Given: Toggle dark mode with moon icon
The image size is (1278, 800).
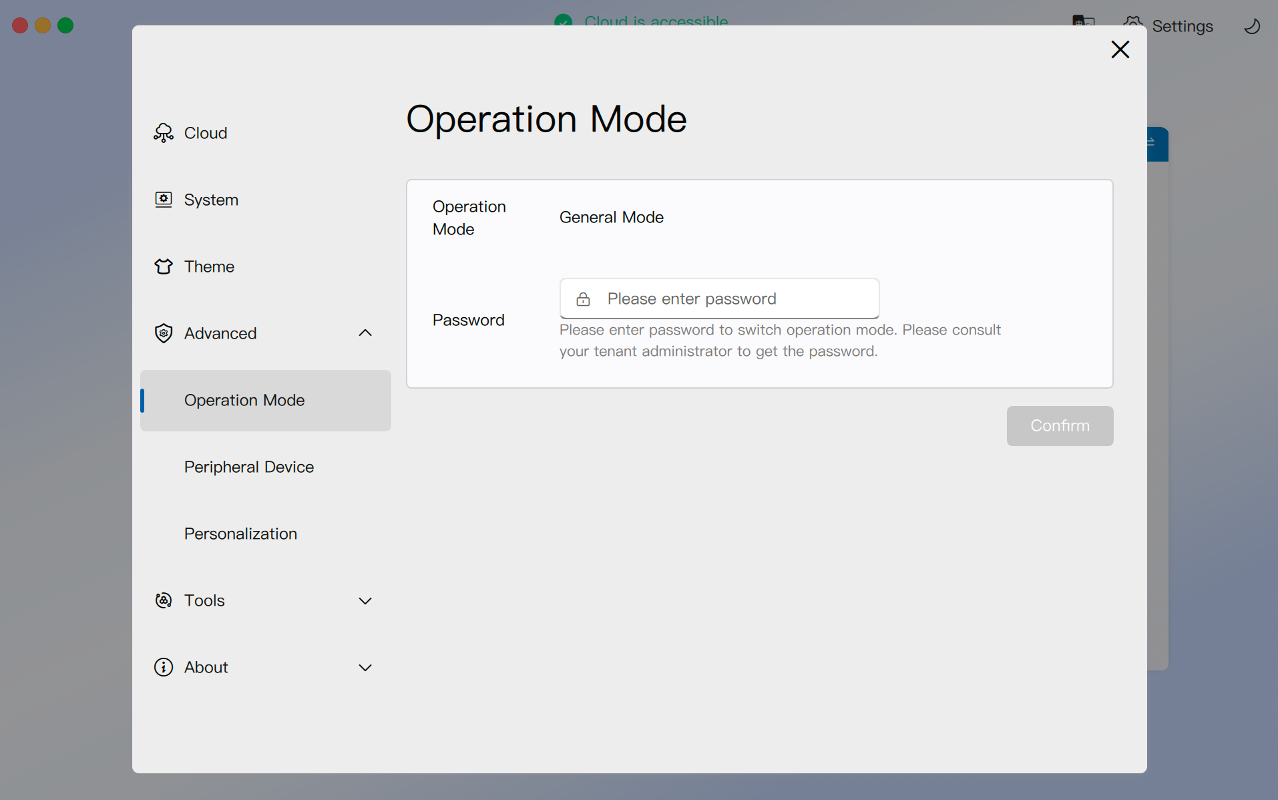Looking at the screenshot, I should [x=1252, y=26].
